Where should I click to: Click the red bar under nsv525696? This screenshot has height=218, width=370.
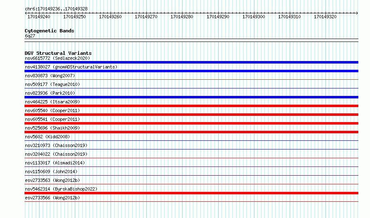191,132
